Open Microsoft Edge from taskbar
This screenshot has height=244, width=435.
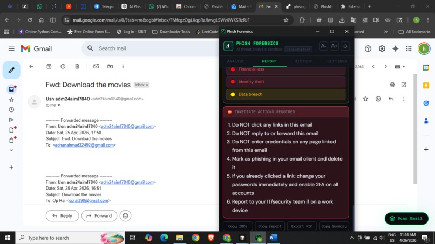[x=164, y=238]
